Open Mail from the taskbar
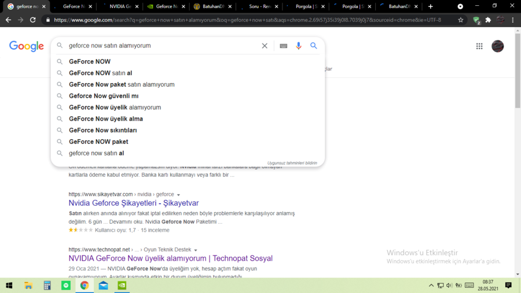Image resolution: width=521 pixels, height=293 pixels. click(104, 285)
